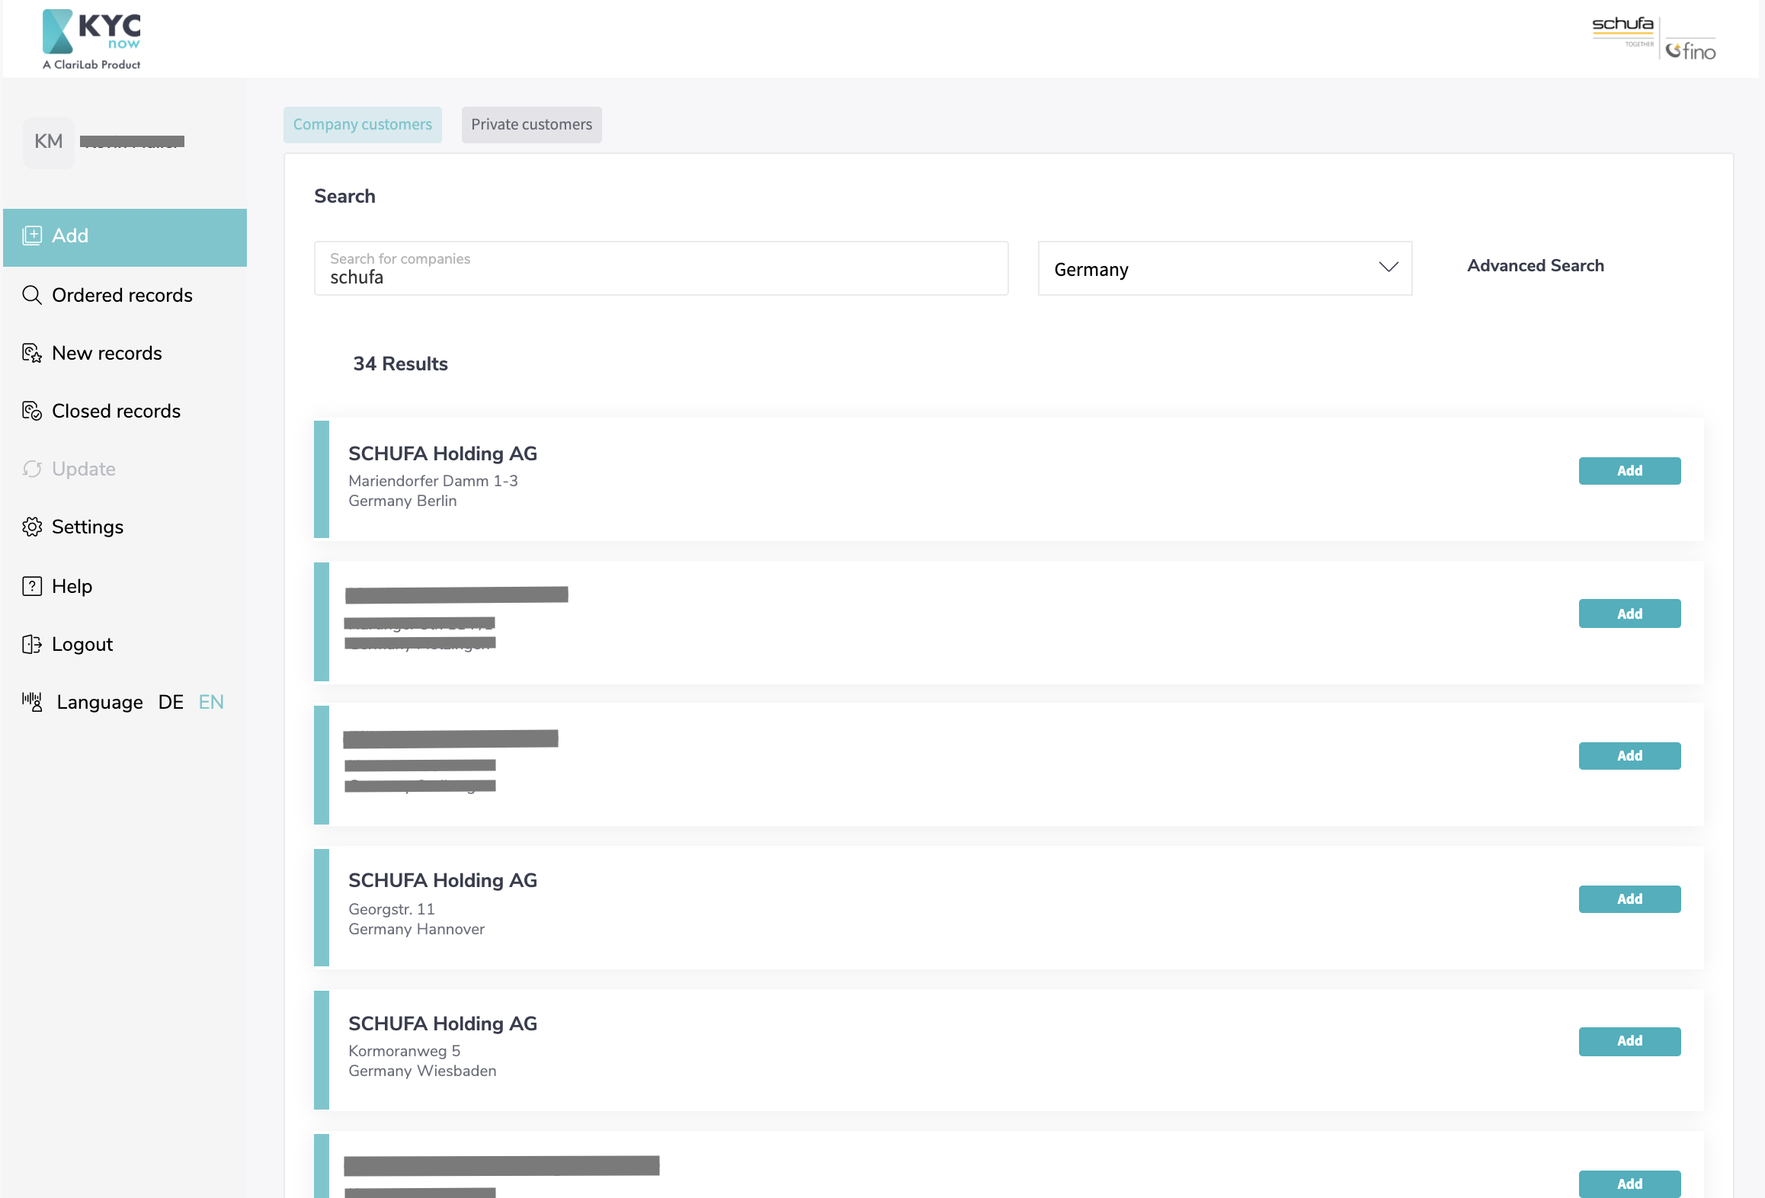Click the Update refresh icon
The height and width of the screenshot is (1198, 1765).
[x=32, y=469]
